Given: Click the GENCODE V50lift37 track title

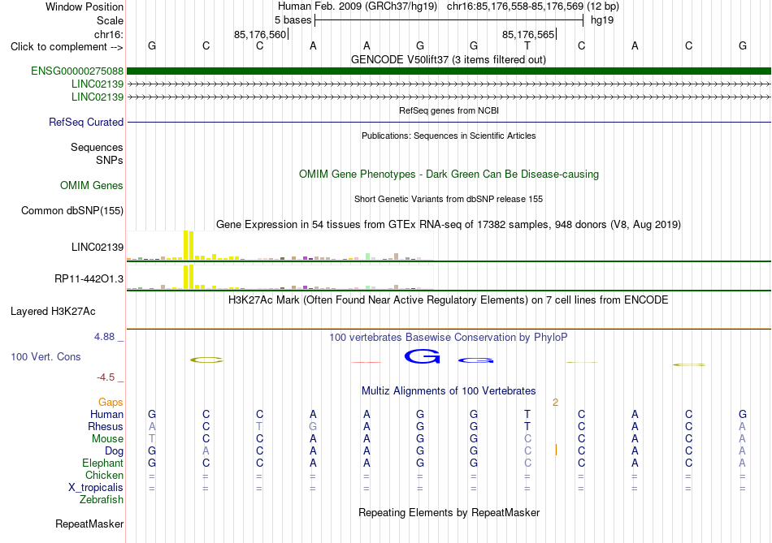Looking at the screenshot, I should coord(449,59).
